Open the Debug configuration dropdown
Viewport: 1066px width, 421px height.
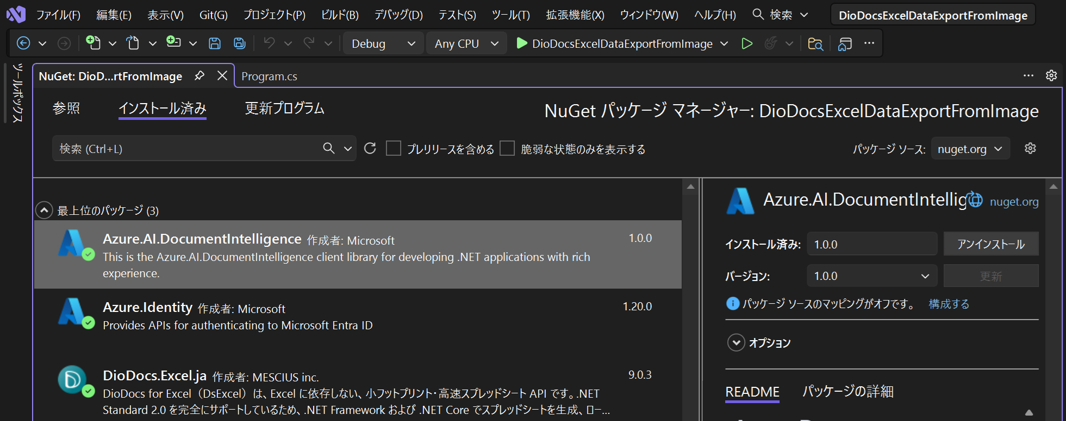coord(383,43)
